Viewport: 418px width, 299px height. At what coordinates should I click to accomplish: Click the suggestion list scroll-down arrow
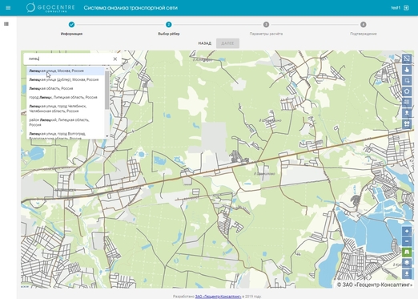[107, 136]
